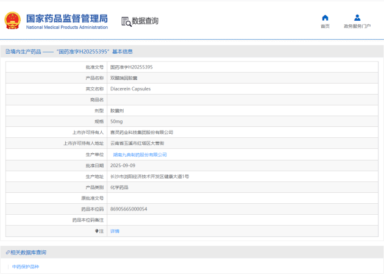The image size is (384, 274).
Task: Open the 详情 remarks link
Action: tap(115, 231)
